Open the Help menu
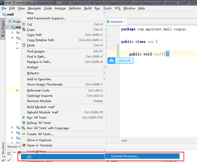197x162 pixels. click(141, 8)
